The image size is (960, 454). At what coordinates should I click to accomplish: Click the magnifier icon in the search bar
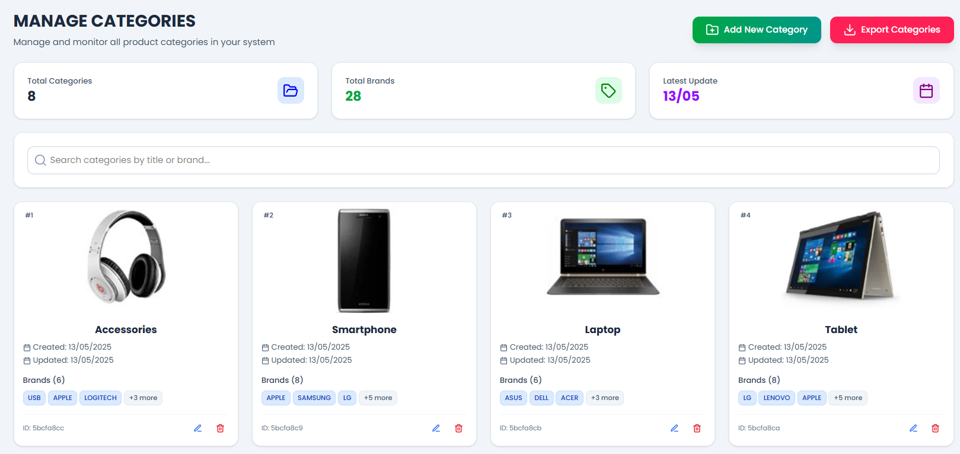coord(40,160)
